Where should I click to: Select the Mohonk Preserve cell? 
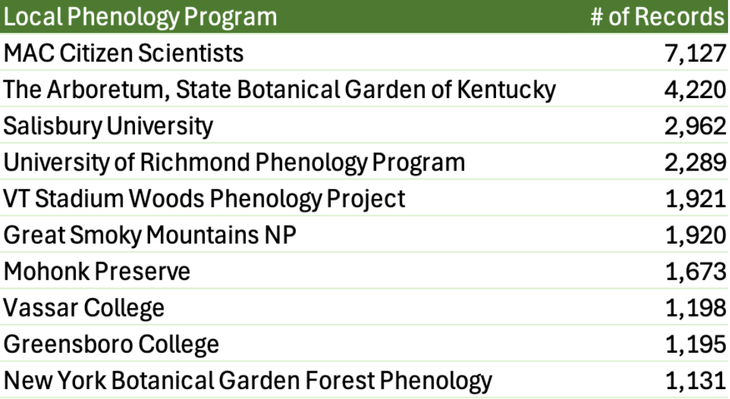pos(97,271)
